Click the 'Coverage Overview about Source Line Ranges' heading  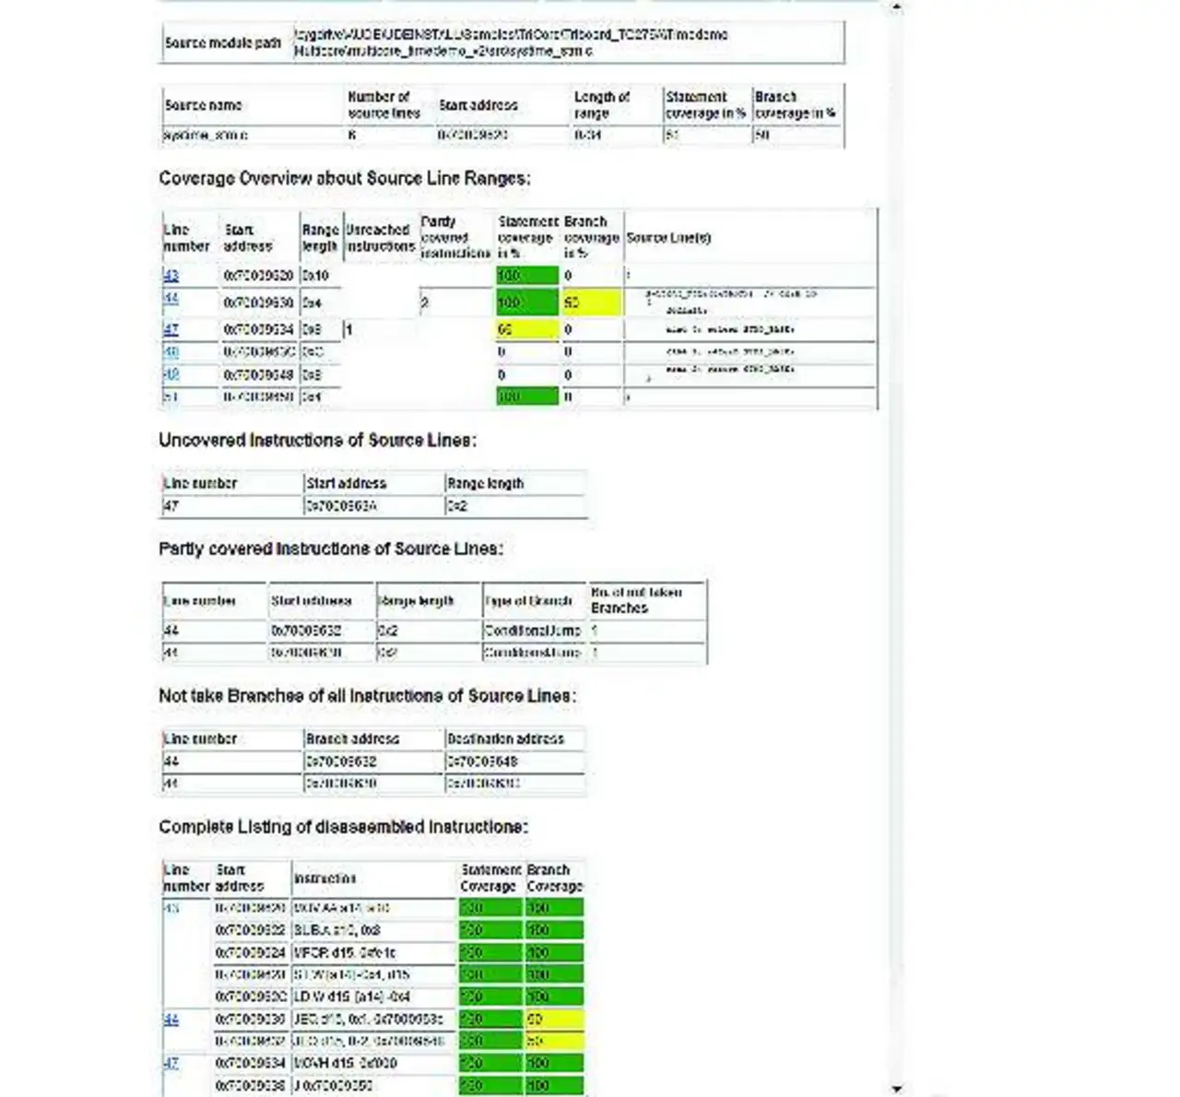tap(344, 179)
